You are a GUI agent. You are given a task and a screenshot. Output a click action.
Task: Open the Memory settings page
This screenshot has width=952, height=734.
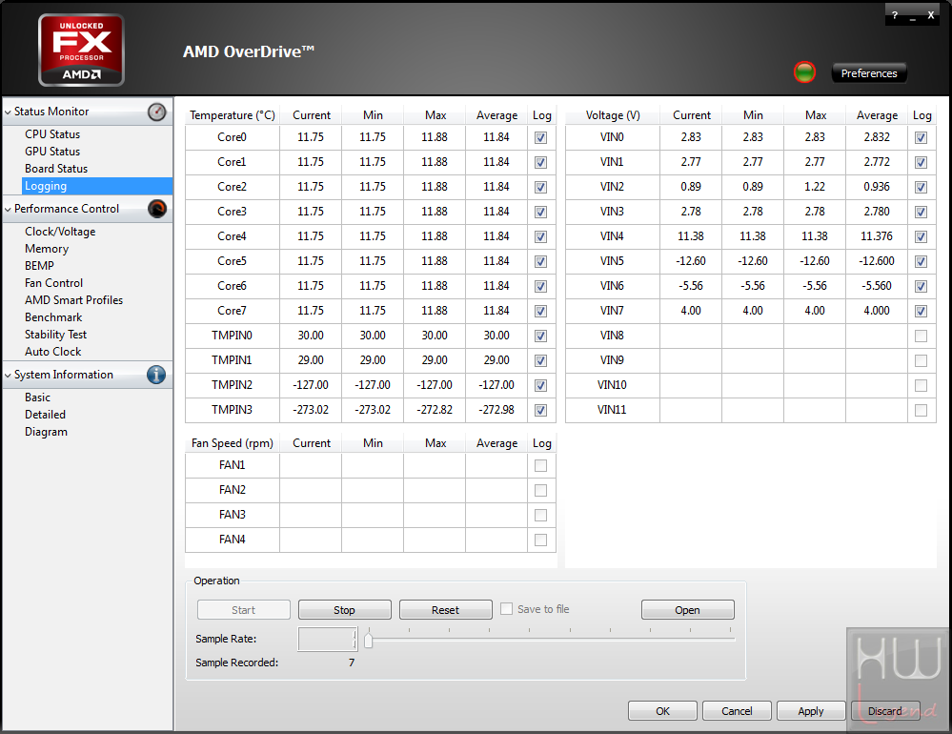[47, 249]
